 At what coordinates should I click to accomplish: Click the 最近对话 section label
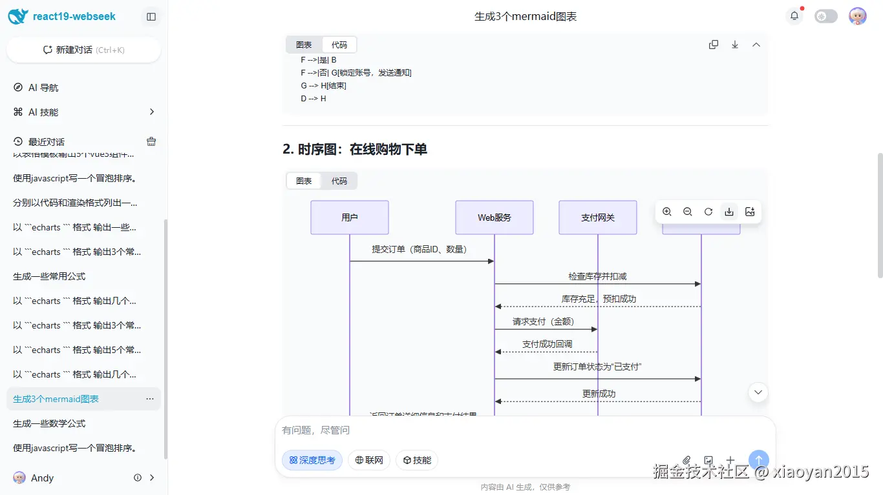coord(47,141)
